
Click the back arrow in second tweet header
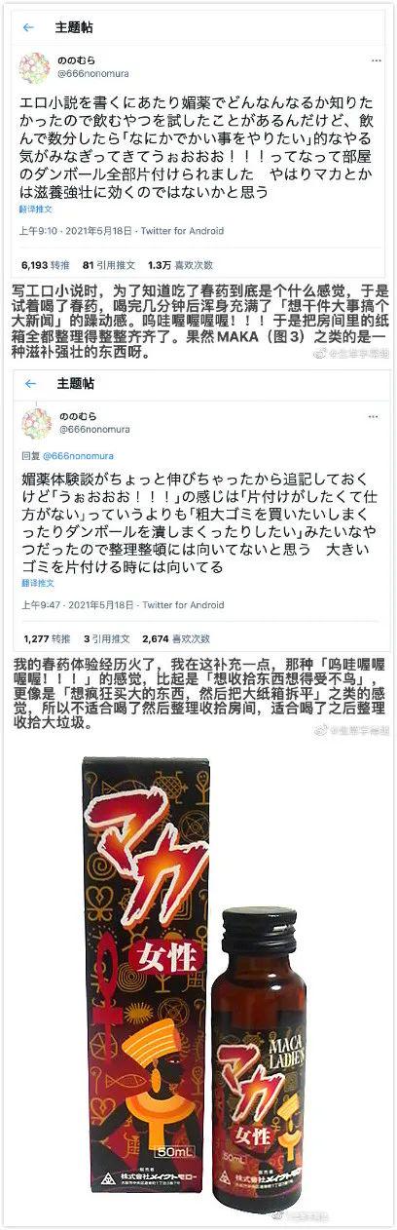click(30, 384)
